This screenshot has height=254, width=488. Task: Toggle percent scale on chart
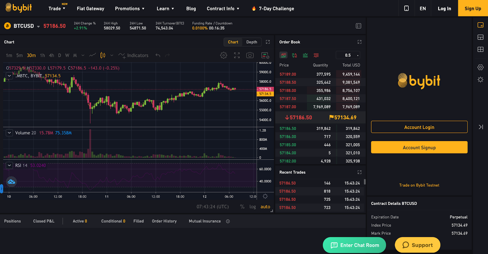242,206
